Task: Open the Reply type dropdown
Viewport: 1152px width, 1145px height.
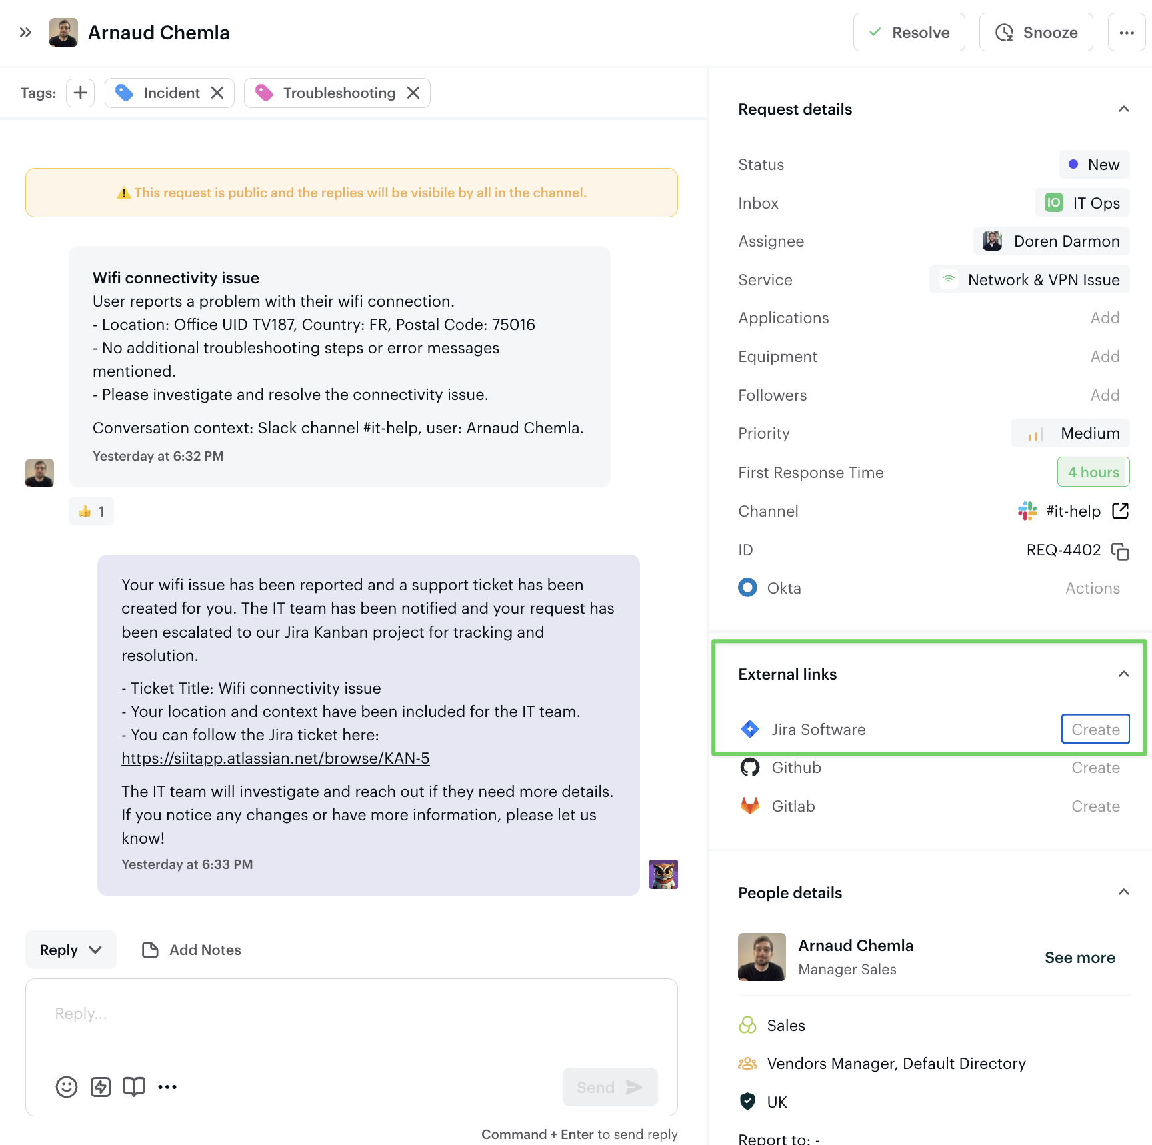Action: click(71, 950)
